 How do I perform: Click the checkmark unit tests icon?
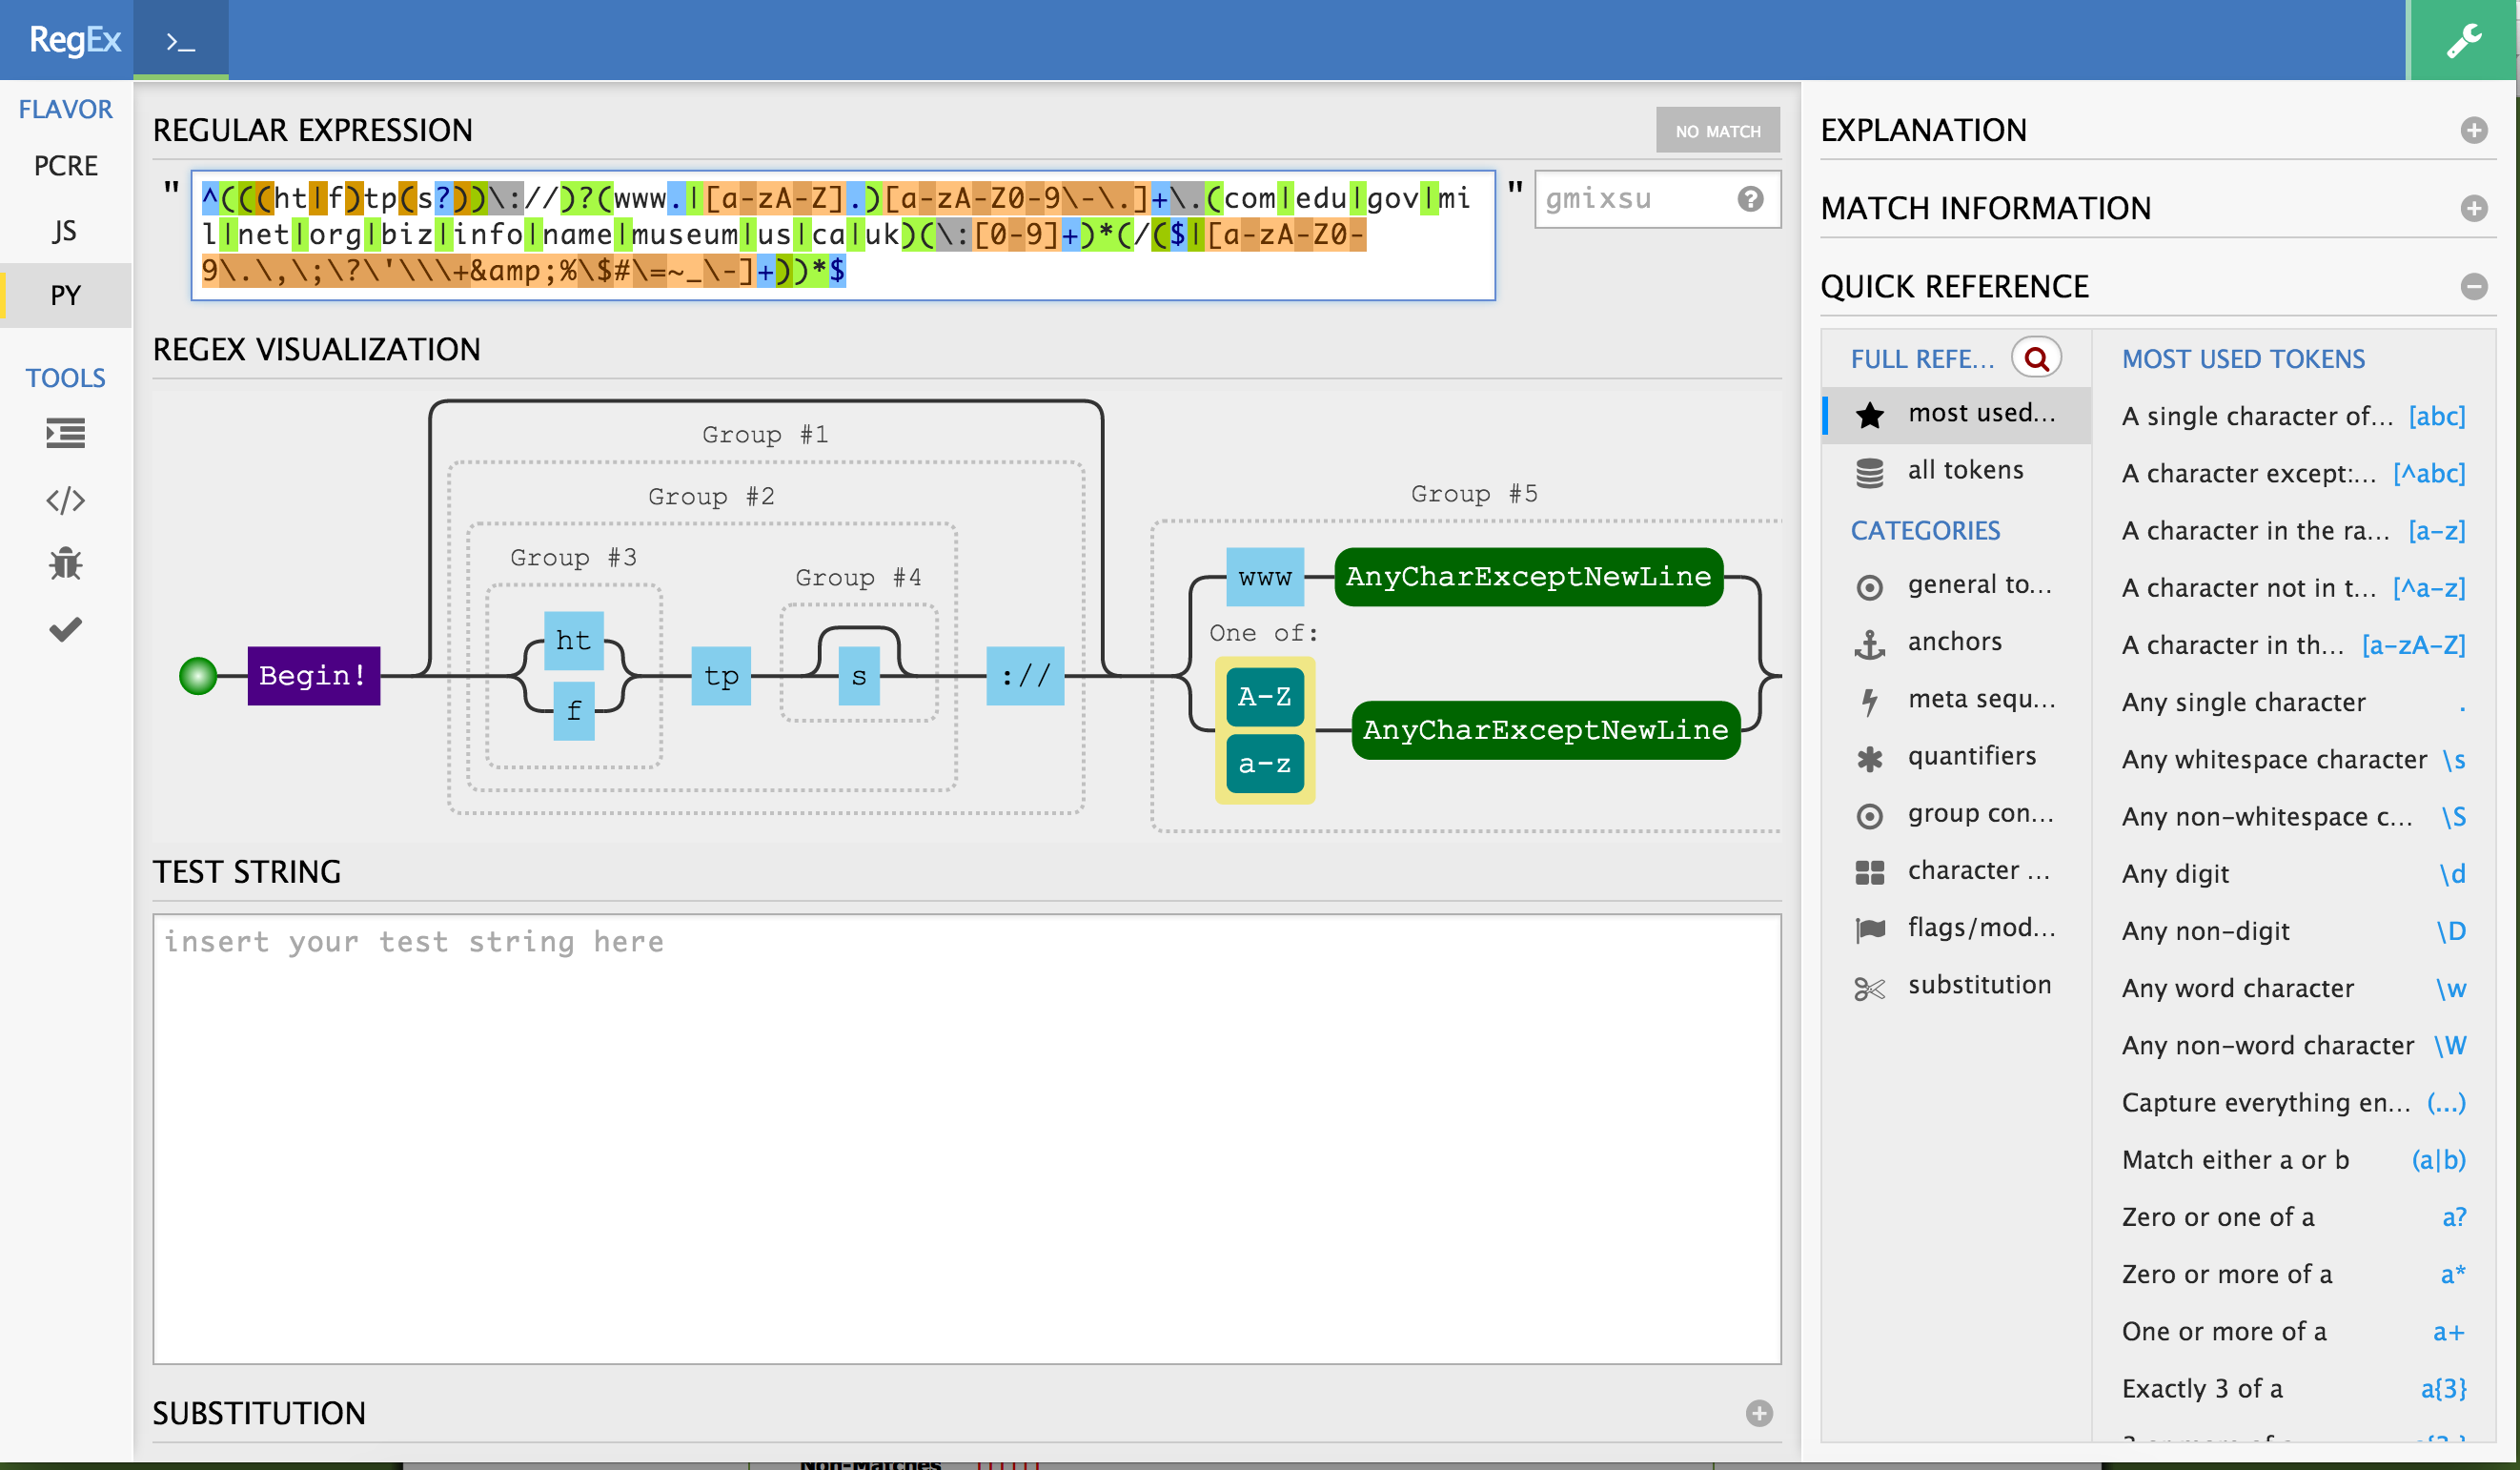point(65,629)
